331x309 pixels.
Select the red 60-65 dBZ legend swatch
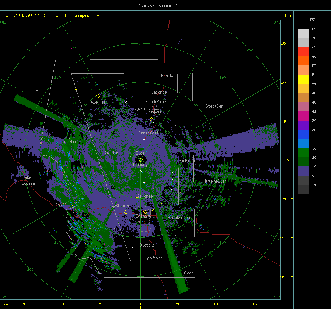point(303,52)
